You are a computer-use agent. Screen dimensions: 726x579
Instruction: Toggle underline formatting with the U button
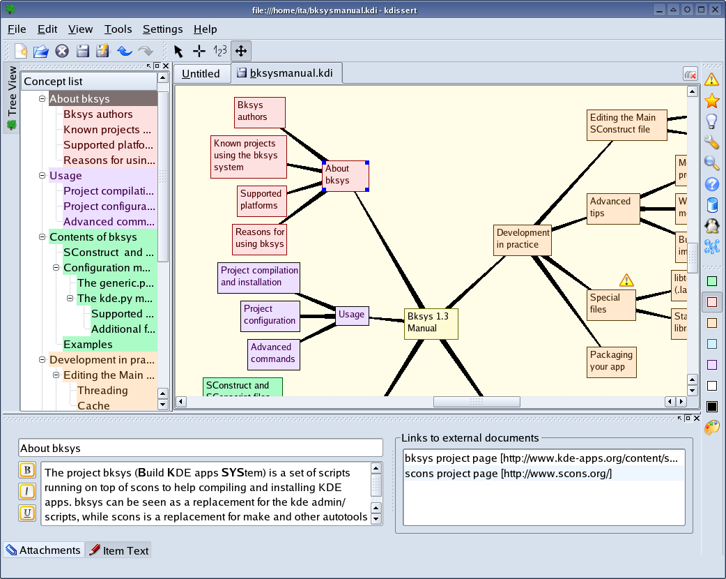pyautogui.click(x=27, y=513)
